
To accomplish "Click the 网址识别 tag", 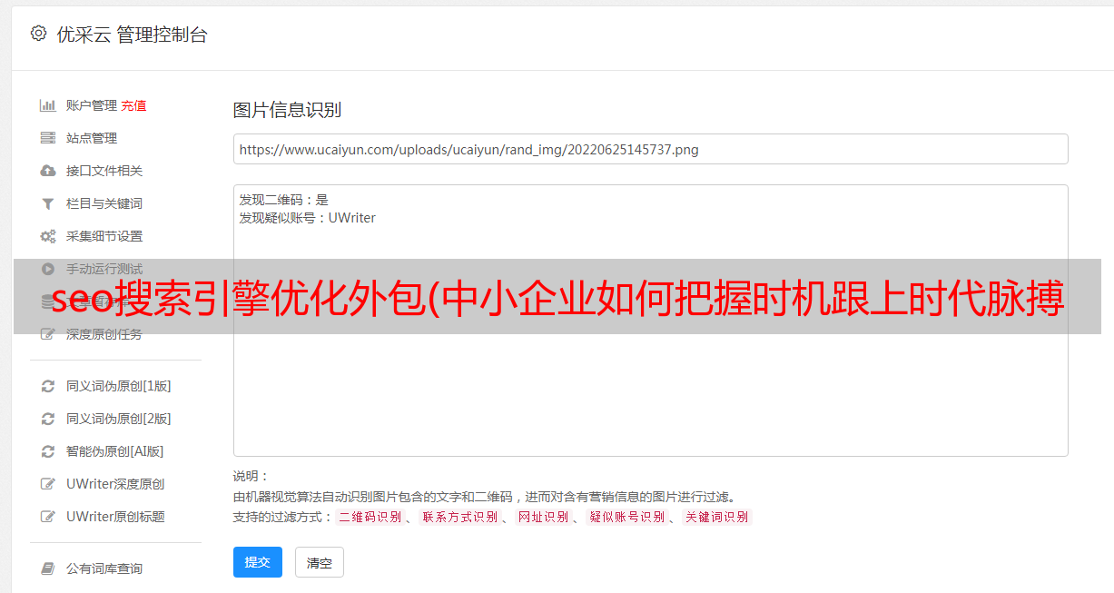I will [543, 517].
